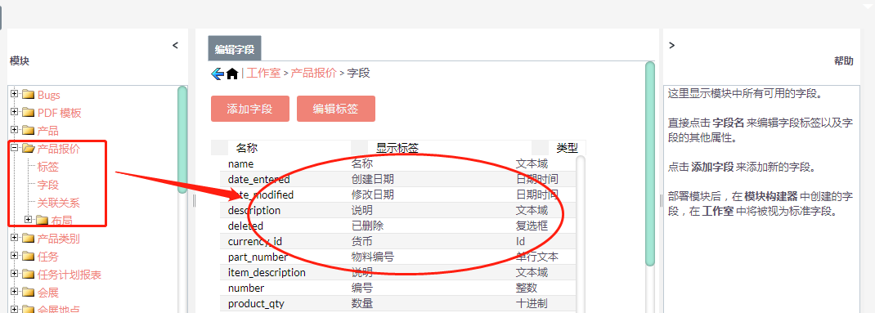
Task: Click the currency_id field name
Action: 256,242
